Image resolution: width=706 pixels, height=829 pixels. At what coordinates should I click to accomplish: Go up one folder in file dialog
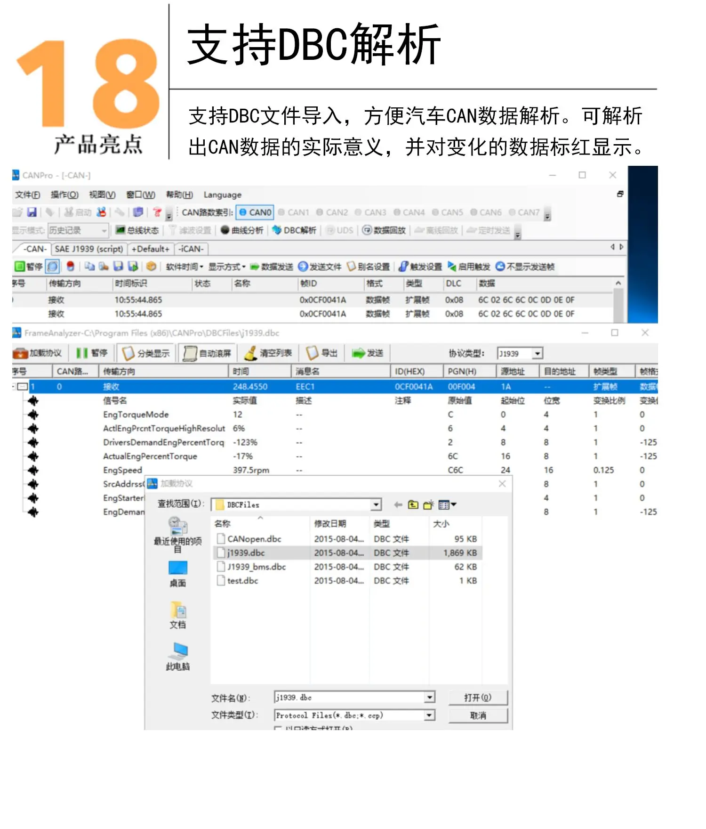[x=413, y=505]
